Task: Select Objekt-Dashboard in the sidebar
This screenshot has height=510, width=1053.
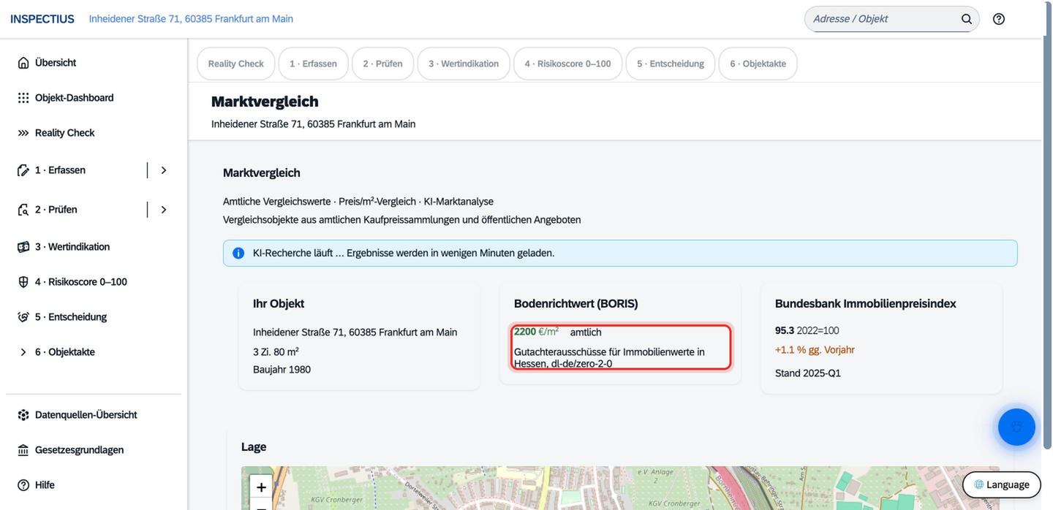Action: 94,98
